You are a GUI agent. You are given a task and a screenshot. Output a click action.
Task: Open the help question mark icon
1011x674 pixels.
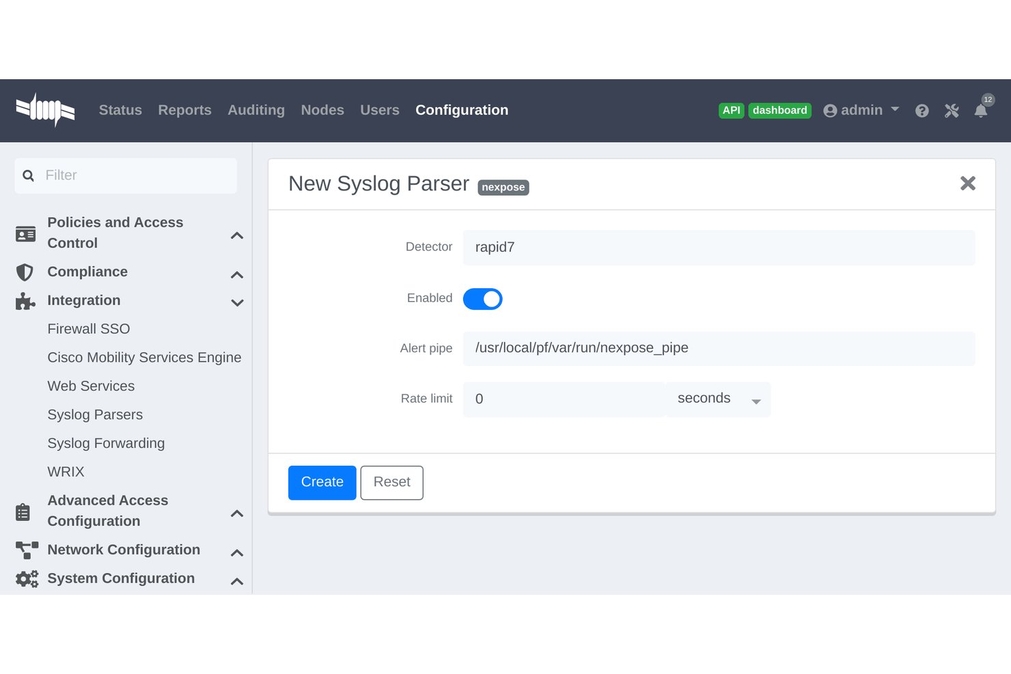922,111
